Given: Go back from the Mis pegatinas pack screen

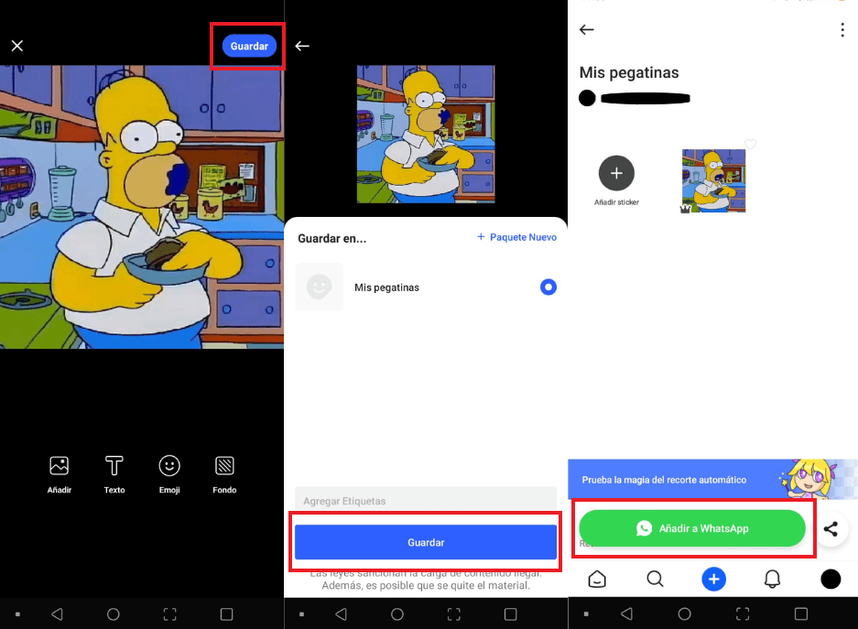Looking at the screenshot, I should [587, 29].
